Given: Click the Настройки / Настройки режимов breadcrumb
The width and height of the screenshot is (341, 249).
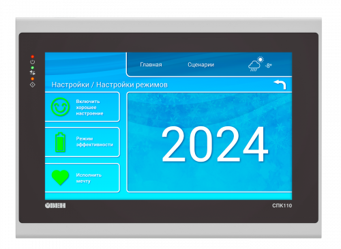Looking at the screenshot, I should 110,85.
